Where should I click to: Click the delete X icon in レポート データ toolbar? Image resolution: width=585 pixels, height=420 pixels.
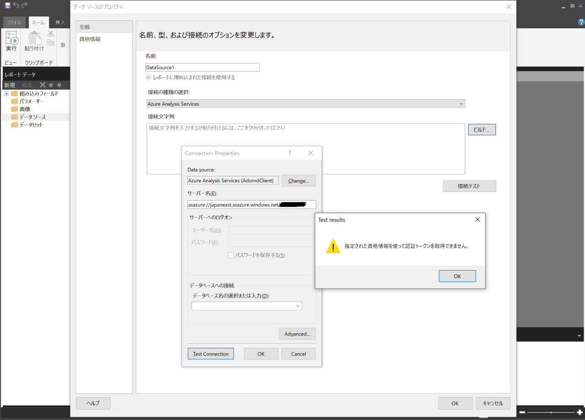[x=43, y=85]
